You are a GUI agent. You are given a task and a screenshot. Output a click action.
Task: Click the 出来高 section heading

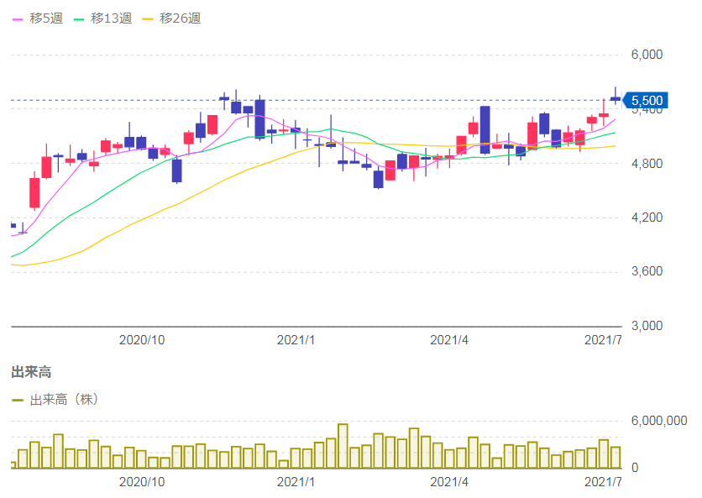click(x=31, y=372)
